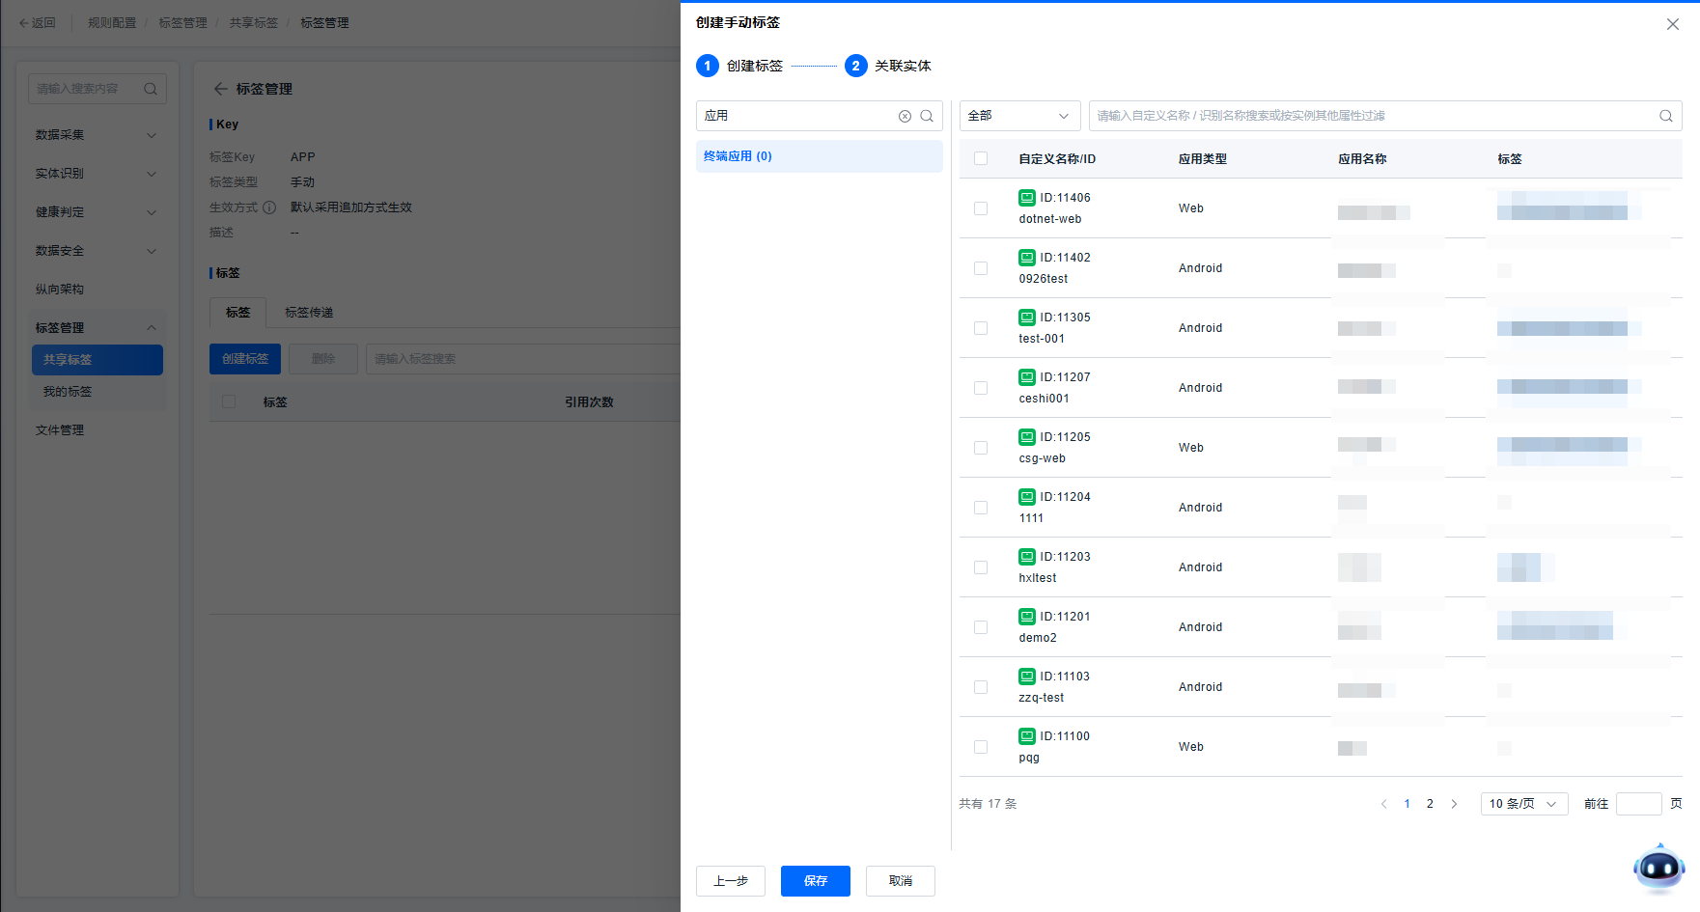
Task: Open the robot assistant chat icon
Action: click(1658, 869)
